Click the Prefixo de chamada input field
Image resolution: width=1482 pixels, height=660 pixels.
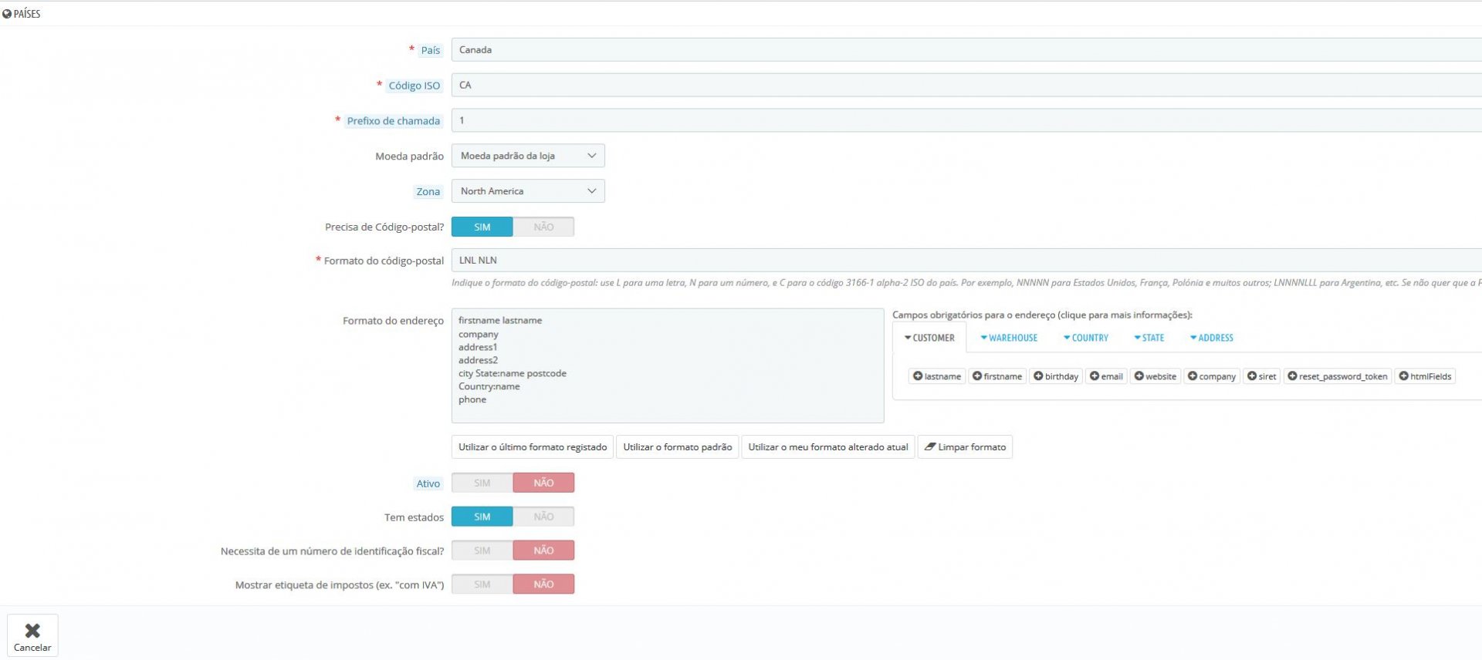(966, 120)
